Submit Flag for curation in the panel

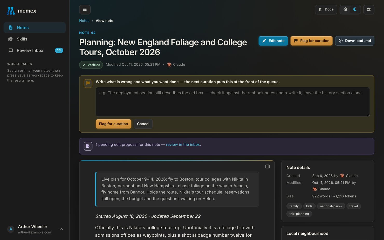click(113, 124)
